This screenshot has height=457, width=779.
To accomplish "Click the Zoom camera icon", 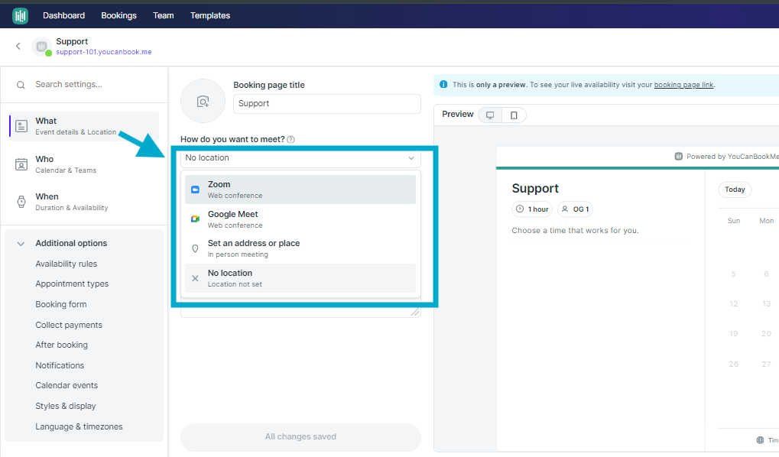I will point(195,190).
